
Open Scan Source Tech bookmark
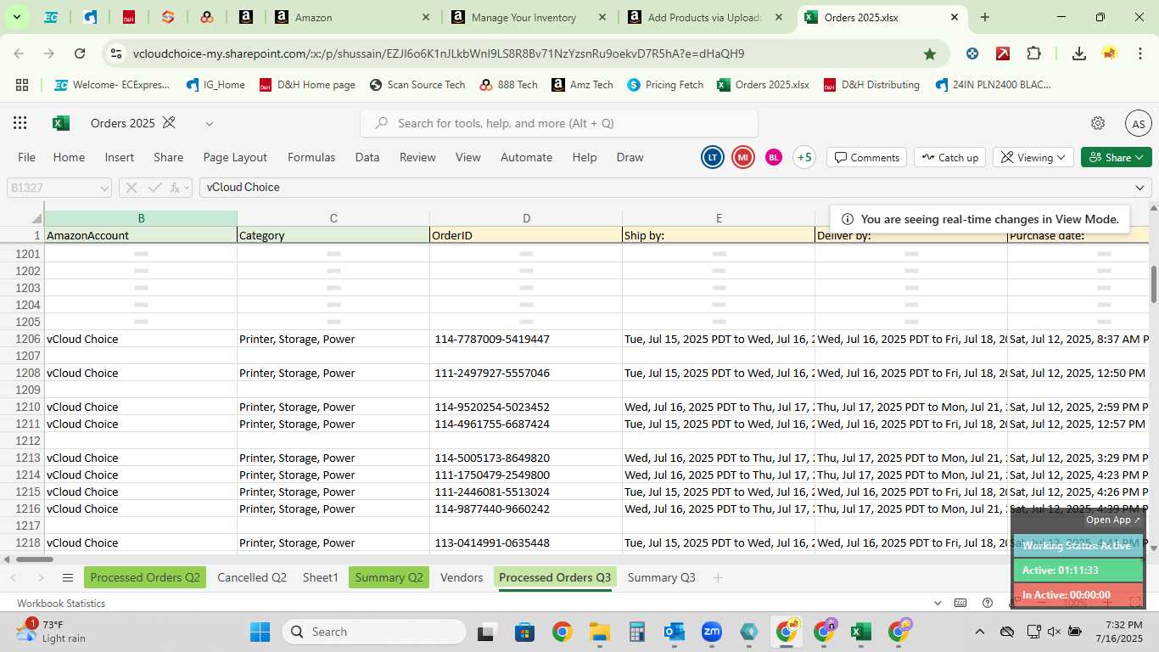(417, 85)
